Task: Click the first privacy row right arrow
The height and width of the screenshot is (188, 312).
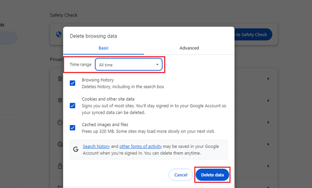Action: 268,79
